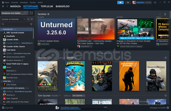Open the Yenilikler settings gear
The image size is (171, 111).
point(48,14)
